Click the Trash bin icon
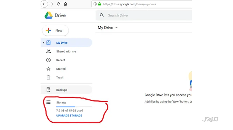The image size is (233, 130). (49, 77)
